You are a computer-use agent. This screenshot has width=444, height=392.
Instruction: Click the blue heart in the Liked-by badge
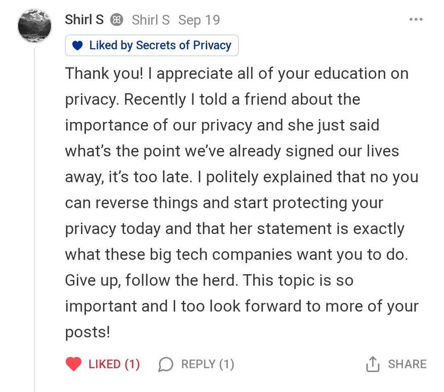pos(77,46)
